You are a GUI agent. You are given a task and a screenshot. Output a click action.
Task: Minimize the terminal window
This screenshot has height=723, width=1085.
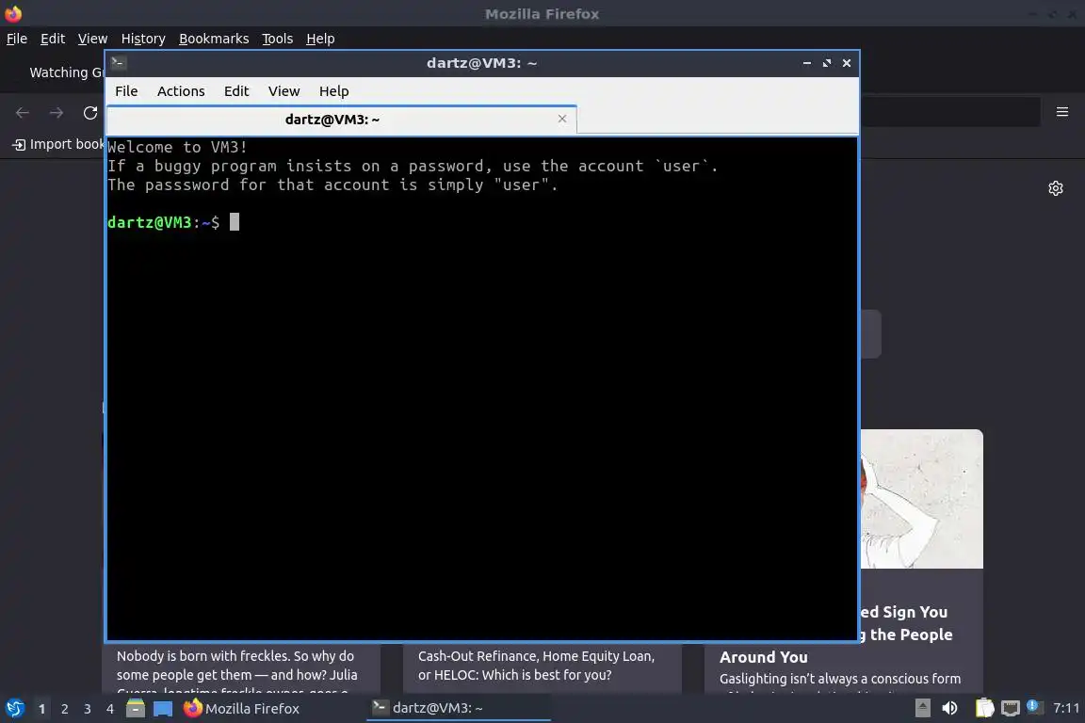tap(807, 63)
